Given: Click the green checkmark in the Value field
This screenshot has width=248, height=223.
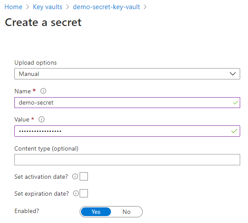Looking at the screenshot, I should pyautogui.click(x=234, y=131).
